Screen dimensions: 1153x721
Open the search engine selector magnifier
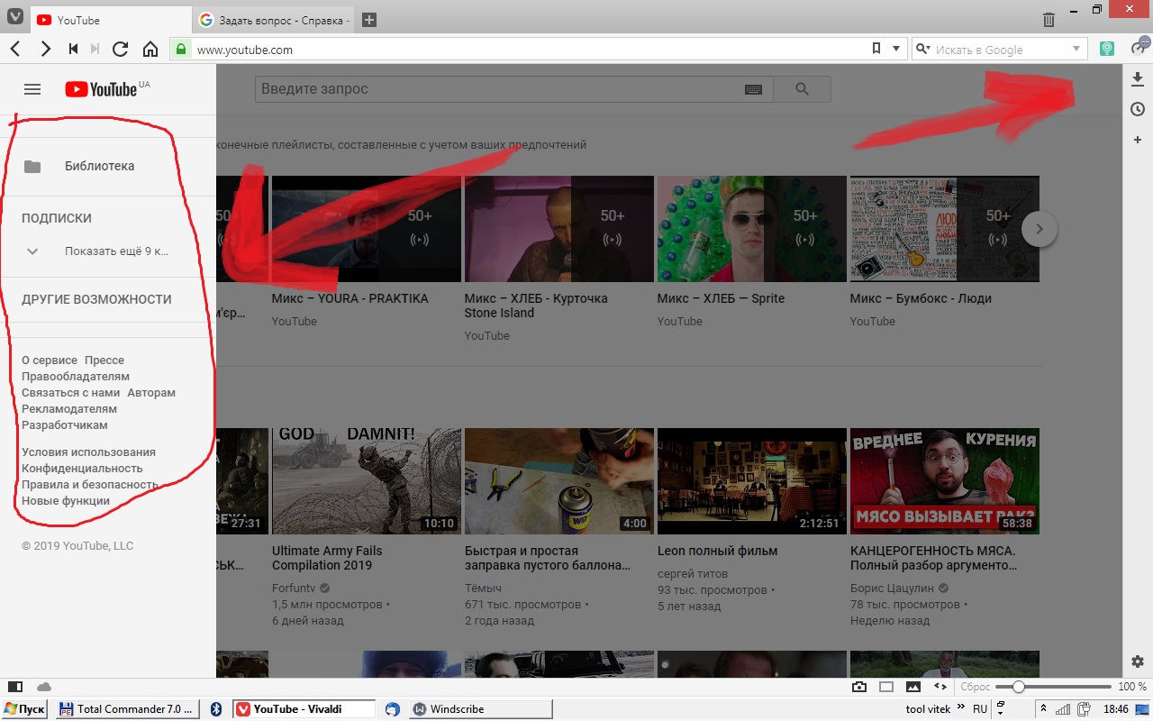[x=922, y=50]
